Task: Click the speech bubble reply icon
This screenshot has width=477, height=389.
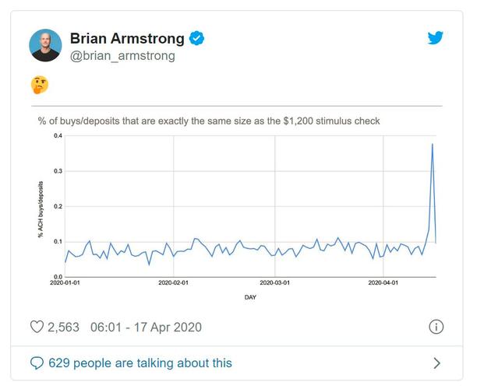Action: 37,363
